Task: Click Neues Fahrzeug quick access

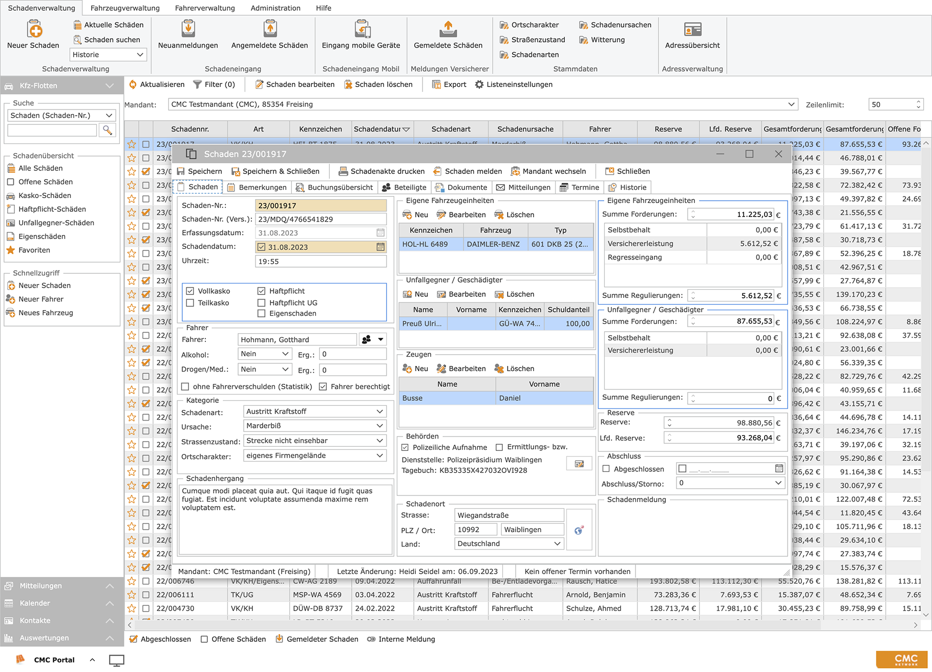Action: [x=46, y=313]
